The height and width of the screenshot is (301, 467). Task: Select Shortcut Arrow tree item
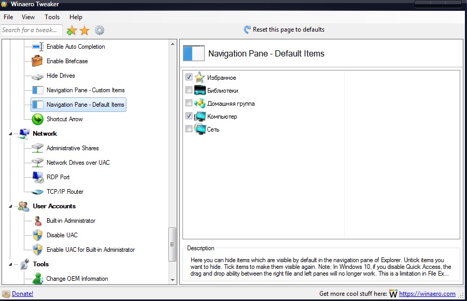(65, 119)
